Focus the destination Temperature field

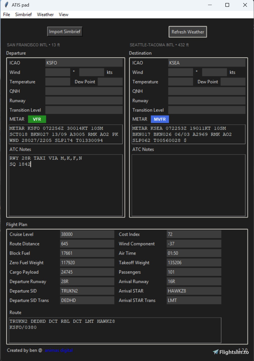coord(181,82)
